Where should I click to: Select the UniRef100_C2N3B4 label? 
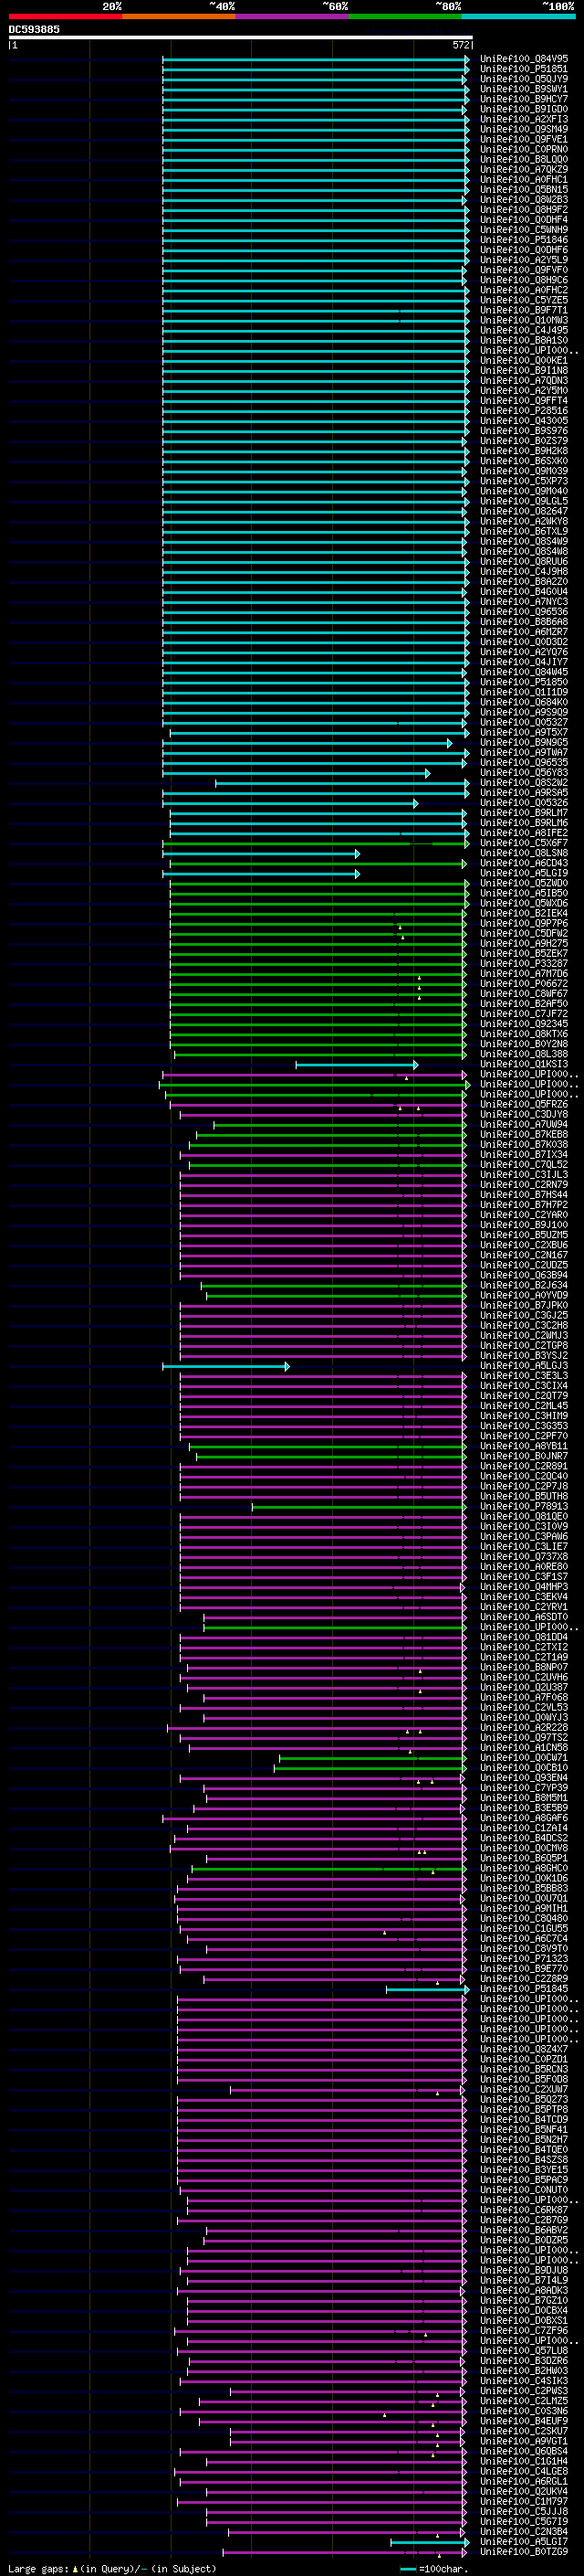(x=524, y=2531)
